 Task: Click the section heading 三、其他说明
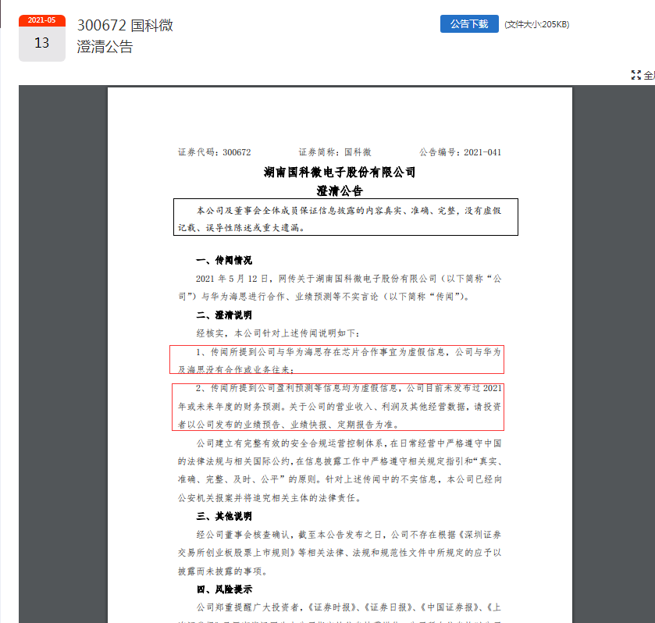point(223,517)
